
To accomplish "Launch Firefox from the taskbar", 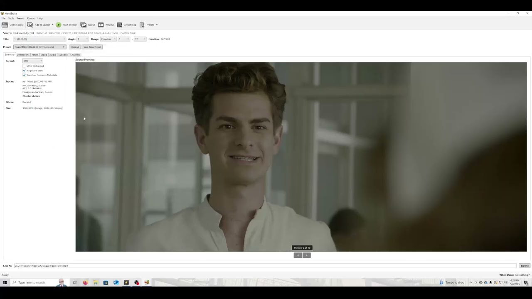I will click(85, 282).
